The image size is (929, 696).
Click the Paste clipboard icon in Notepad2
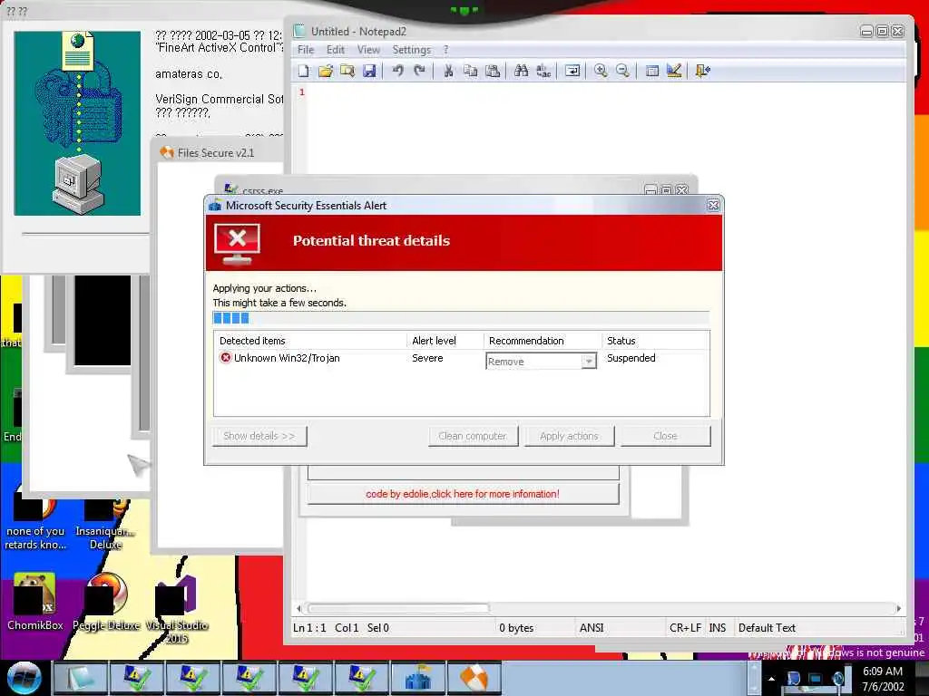[x=493, y=71]
